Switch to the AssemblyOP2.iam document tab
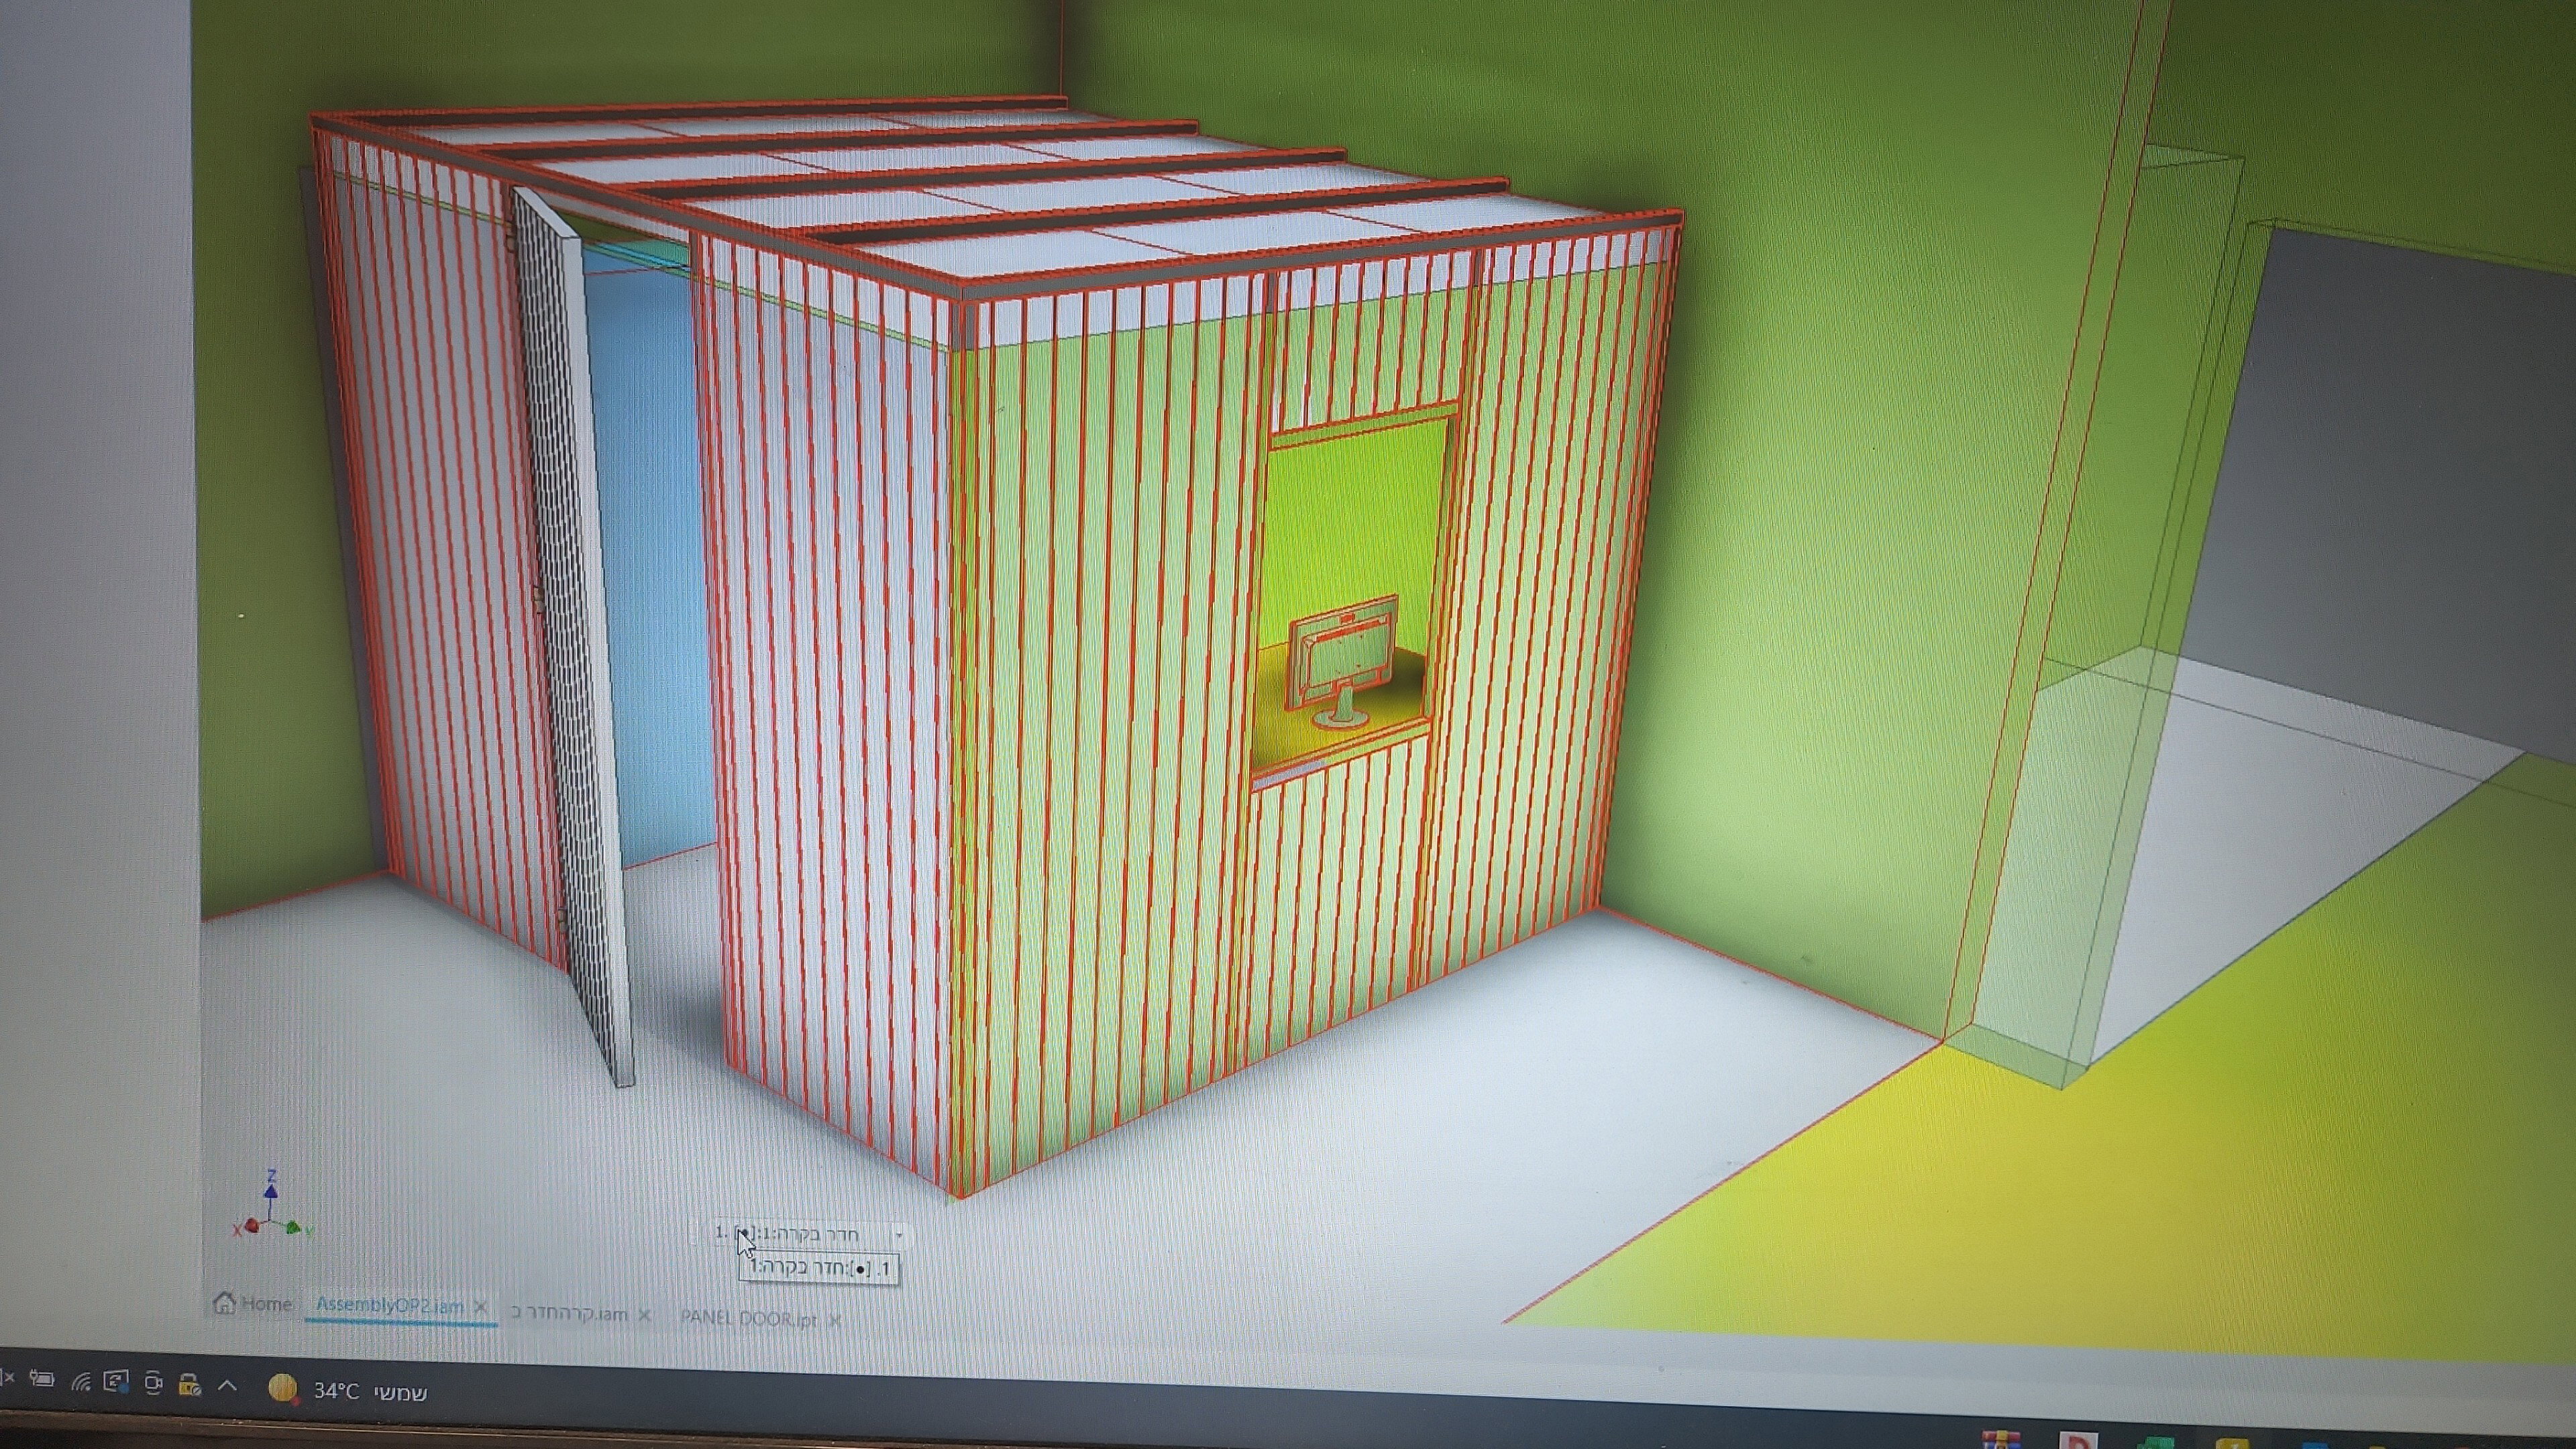The image size is (2576, 1449). 389,1306
